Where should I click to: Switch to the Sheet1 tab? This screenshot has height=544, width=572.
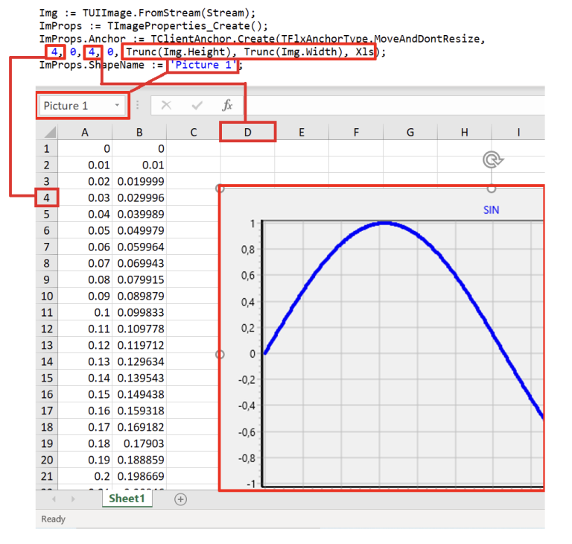(x=126, y=499)
